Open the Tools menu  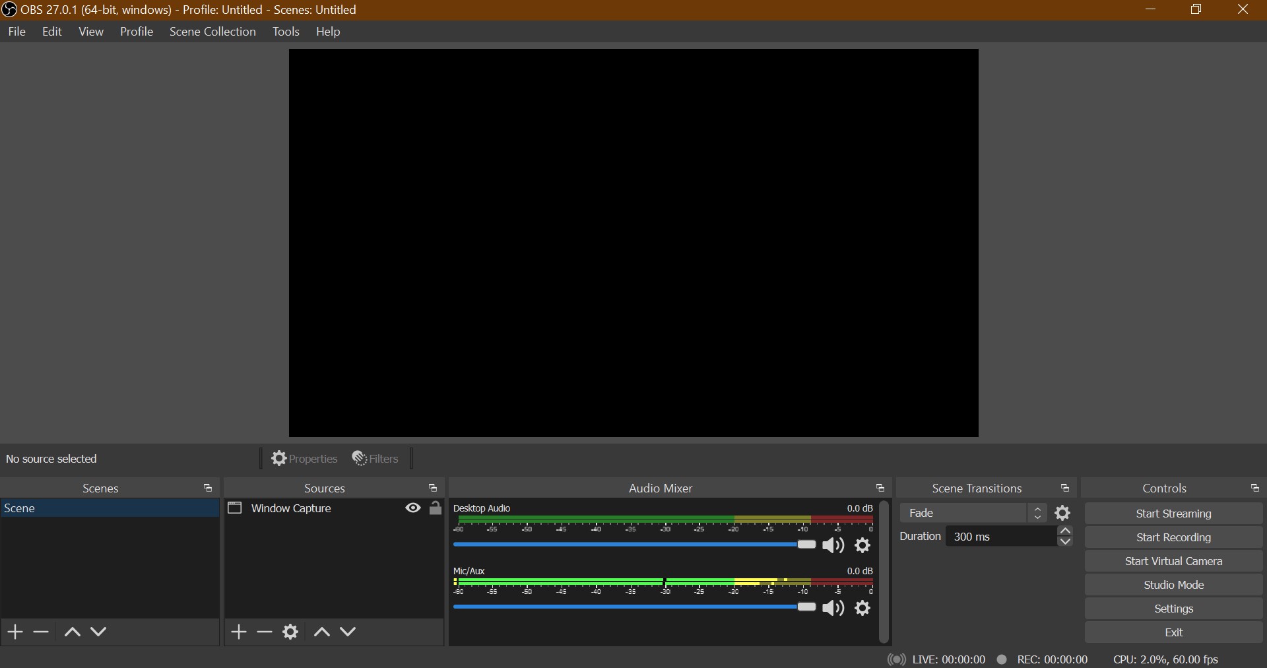pos(286,32)
